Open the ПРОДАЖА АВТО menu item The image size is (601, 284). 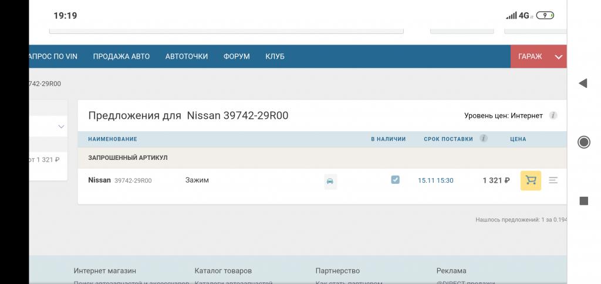coord(121,57)
